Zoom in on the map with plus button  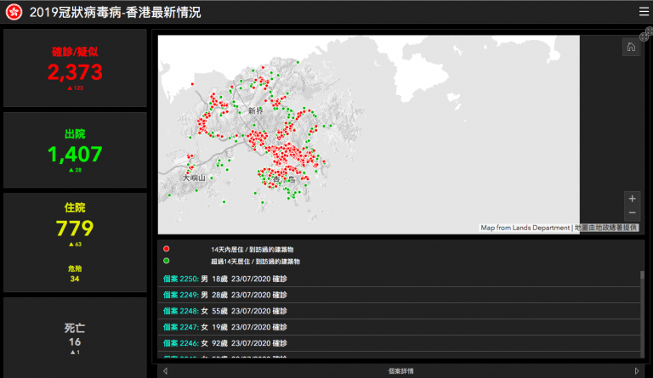pyautogui.click(x=632, y=198)
